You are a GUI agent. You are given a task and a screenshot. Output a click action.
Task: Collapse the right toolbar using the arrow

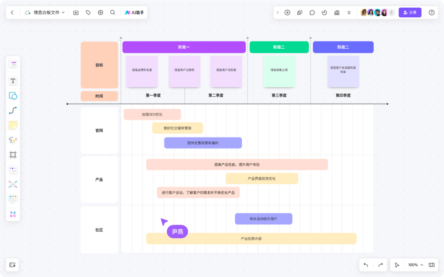278,12
